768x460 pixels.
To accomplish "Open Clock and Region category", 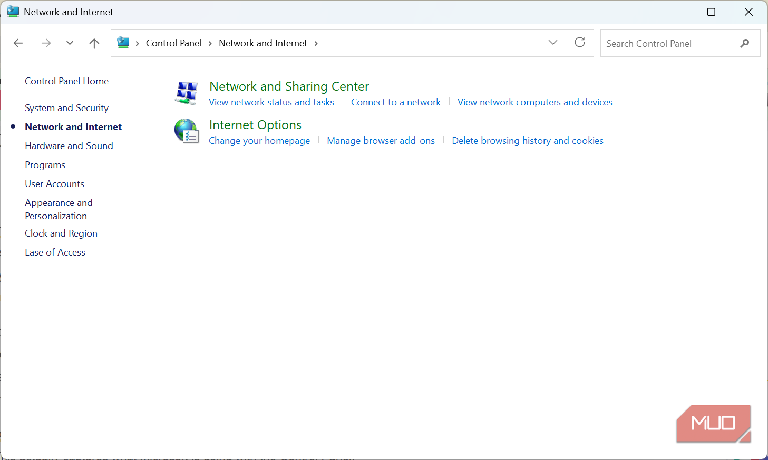I will point(61,233).
